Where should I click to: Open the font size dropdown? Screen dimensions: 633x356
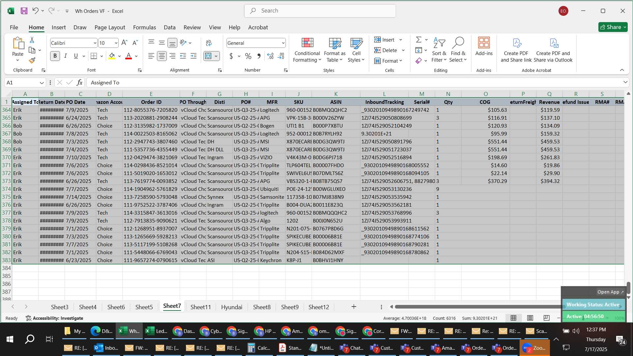(116, 43)
